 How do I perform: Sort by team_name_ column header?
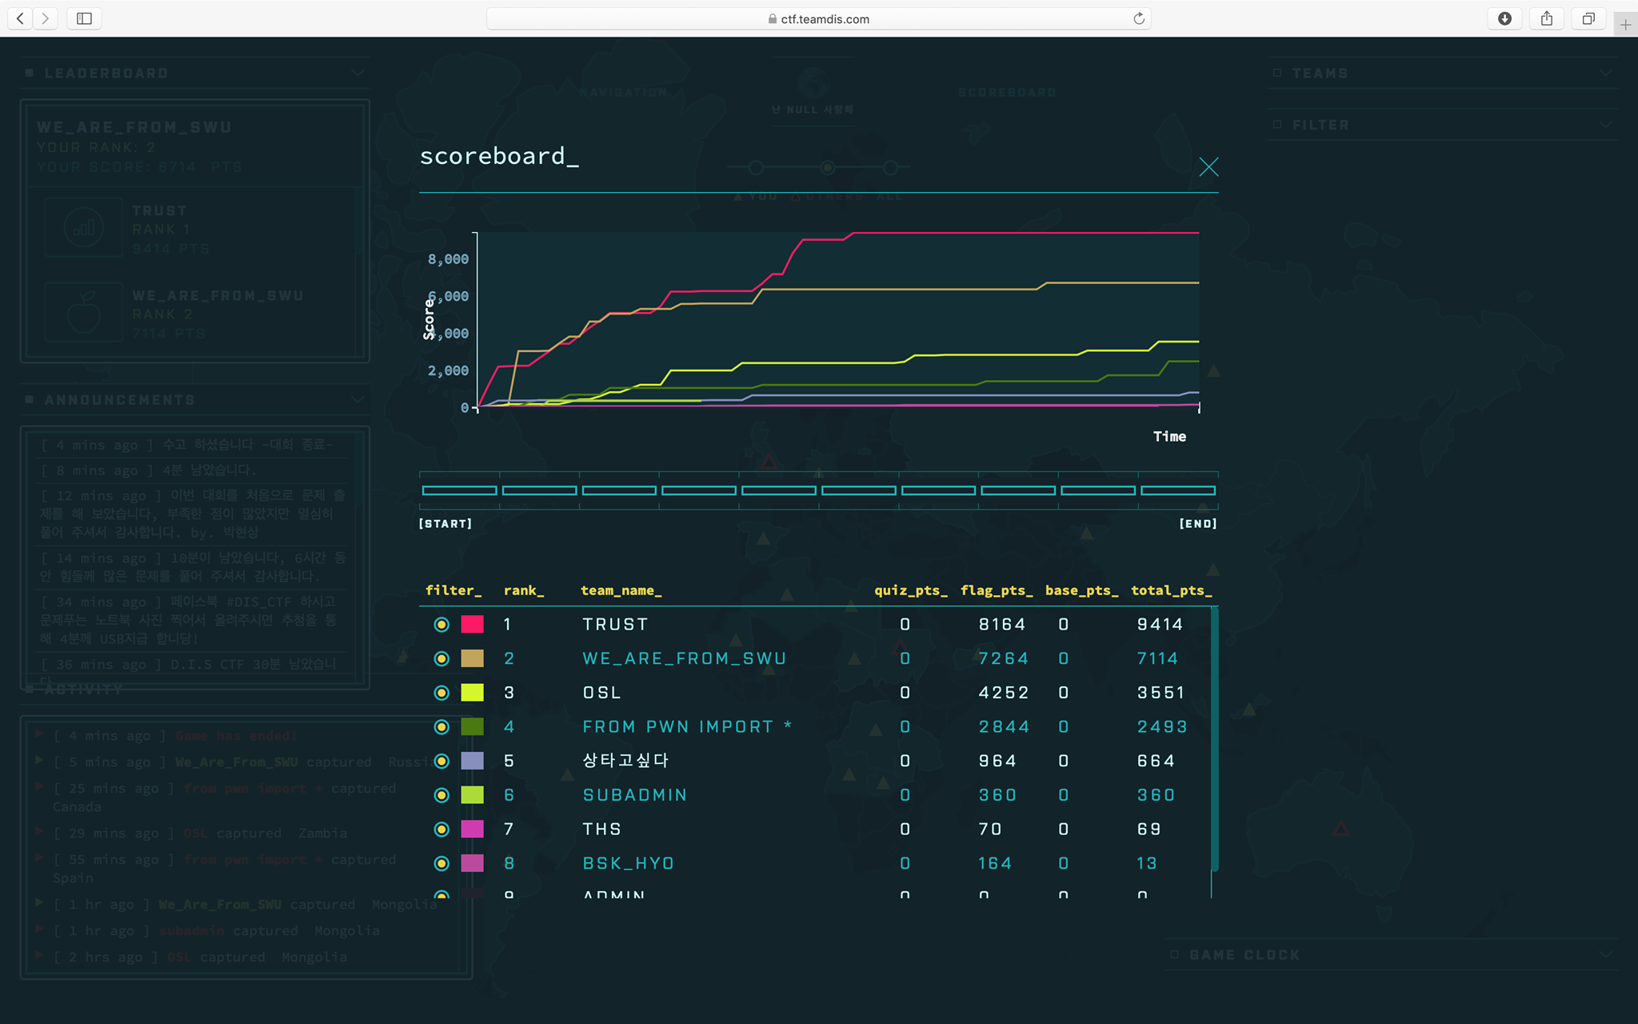click(621, 590)
